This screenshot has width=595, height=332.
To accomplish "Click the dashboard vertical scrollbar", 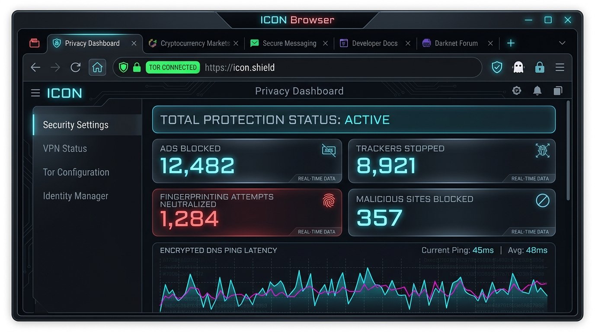I will (x=568, y=150).
